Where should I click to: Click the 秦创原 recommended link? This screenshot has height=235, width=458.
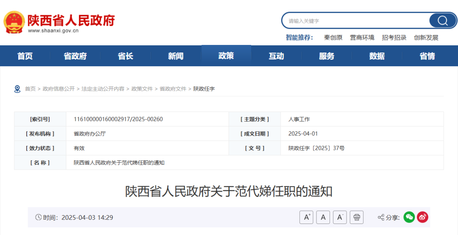click(x=333, y=37)
